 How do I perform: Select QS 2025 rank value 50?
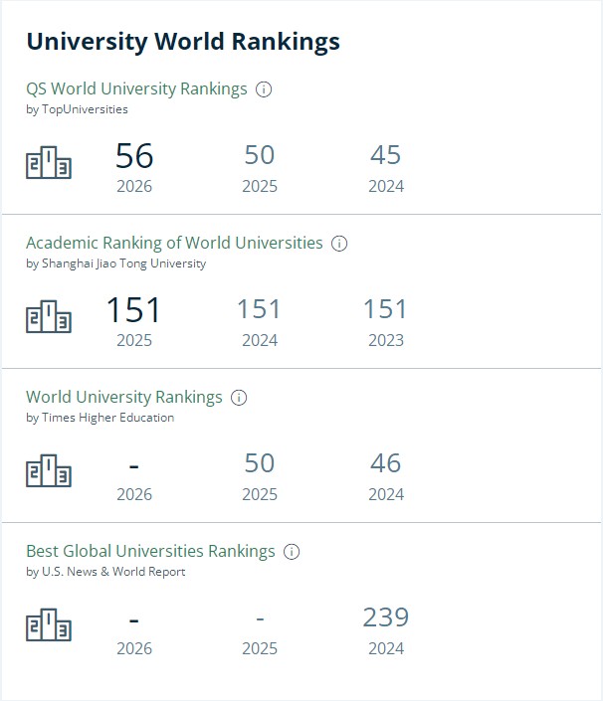pyautogui.click(x=260, y=155)
